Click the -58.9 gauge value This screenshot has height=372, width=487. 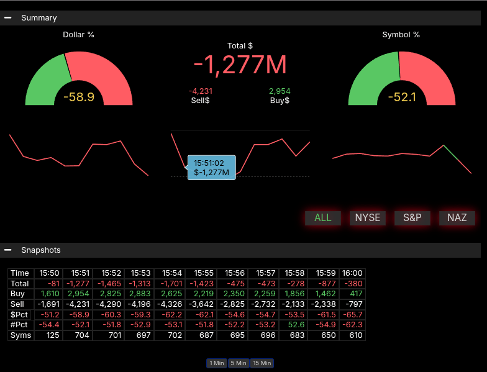79,97
